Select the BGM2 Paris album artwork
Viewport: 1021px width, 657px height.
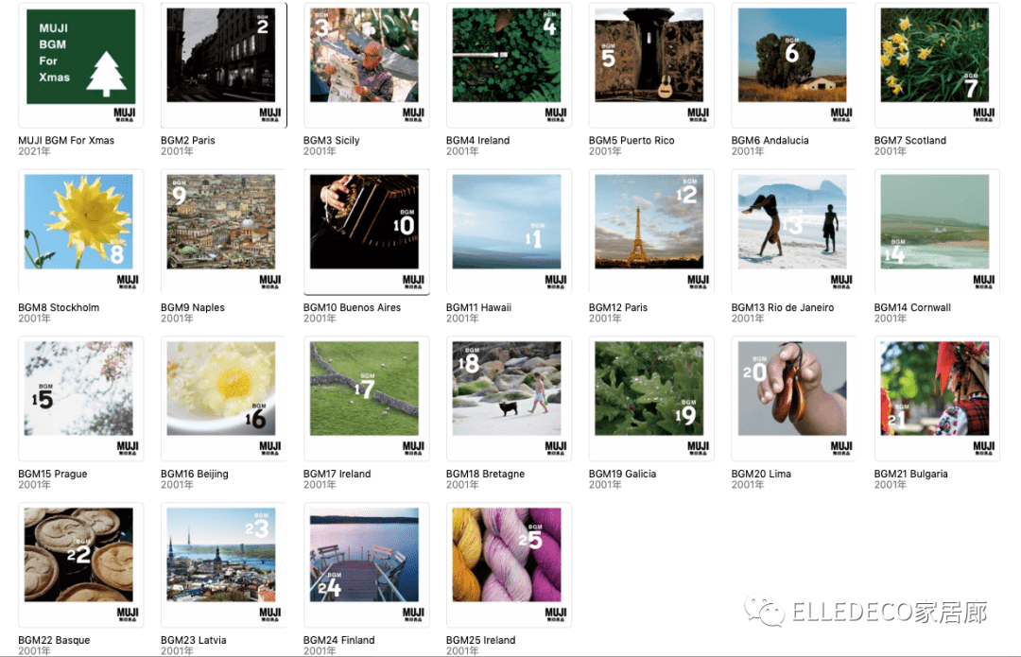[223, 65]
